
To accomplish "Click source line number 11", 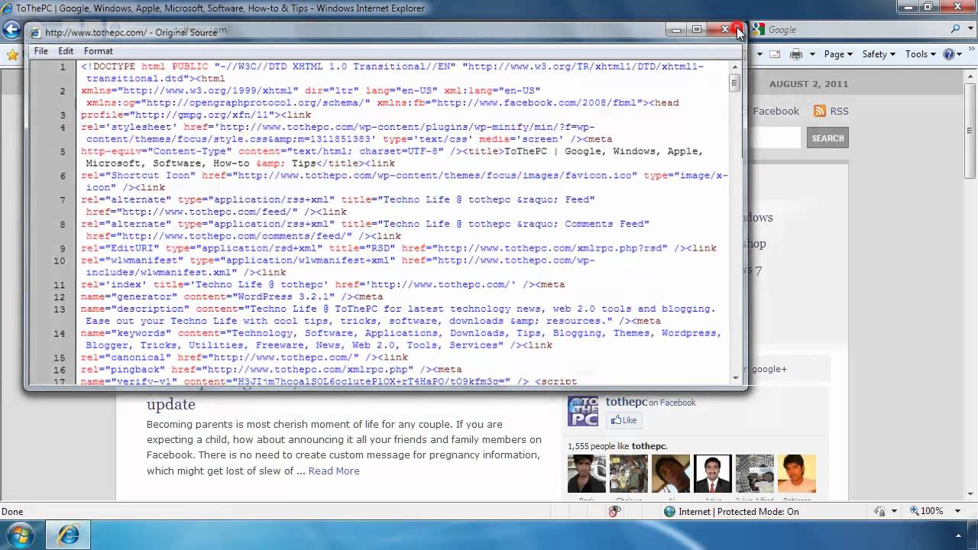I will pyautogui.click(x=60, y=285).
